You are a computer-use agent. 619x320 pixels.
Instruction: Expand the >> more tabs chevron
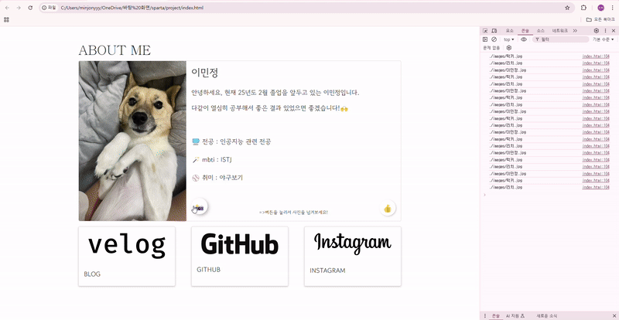pos(575,30)
